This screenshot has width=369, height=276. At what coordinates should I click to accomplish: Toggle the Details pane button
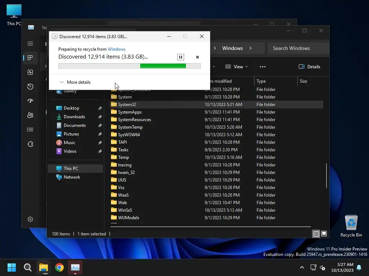pos(310,66)
